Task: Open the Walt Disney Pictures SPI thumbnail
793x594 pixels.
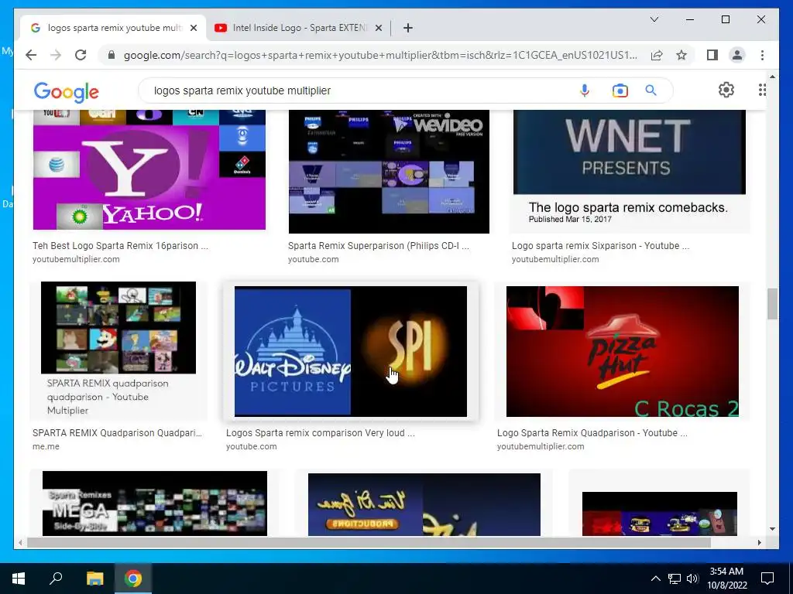Action: (x=351, y=352)
